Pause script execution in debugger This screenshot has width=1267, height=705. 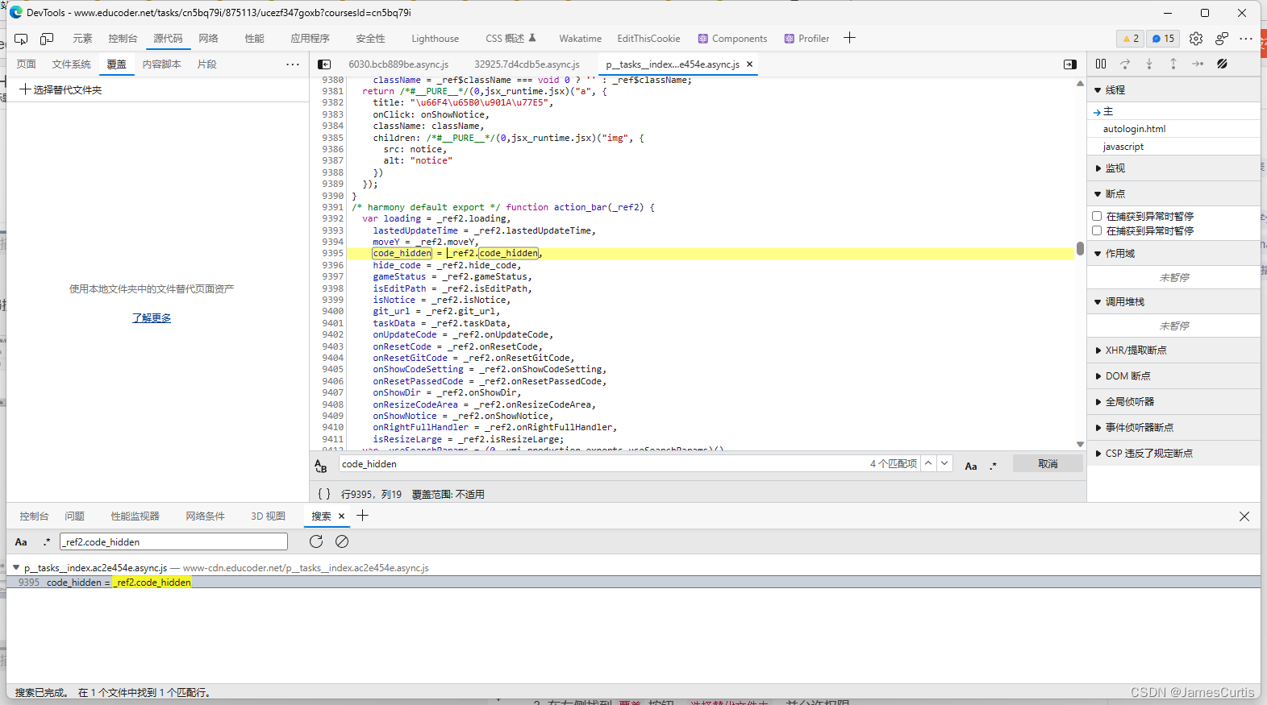[1101, 64]
